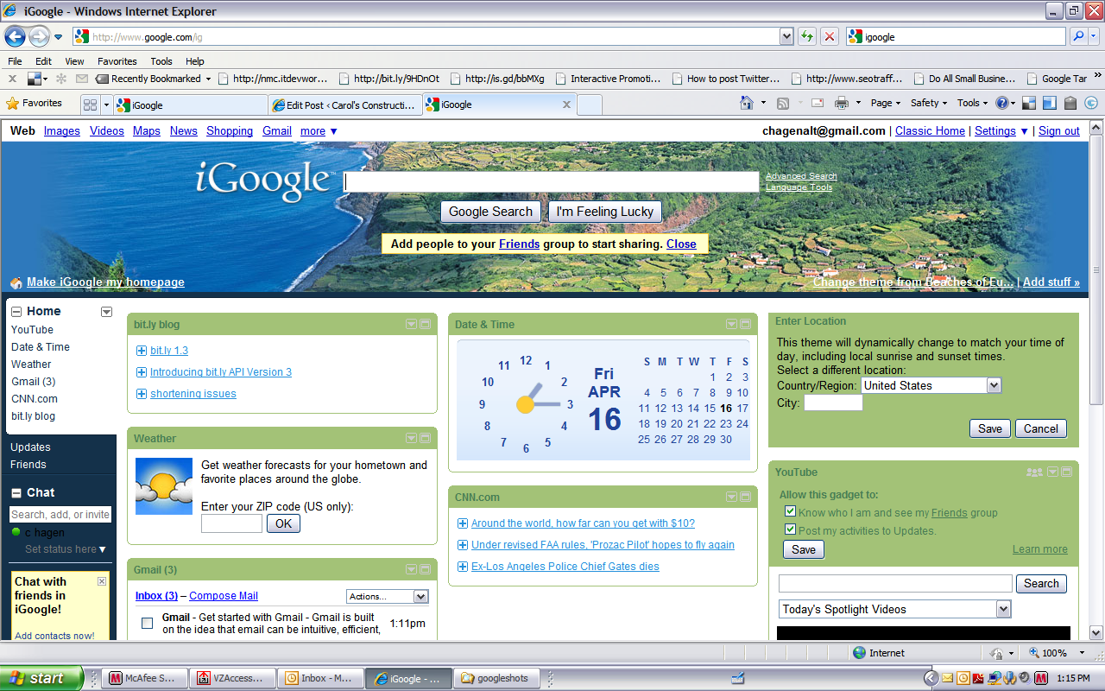The width and height of the screenshot is (1105, 691).
Task: Click the Windows Start button
Action: point(41,678)
